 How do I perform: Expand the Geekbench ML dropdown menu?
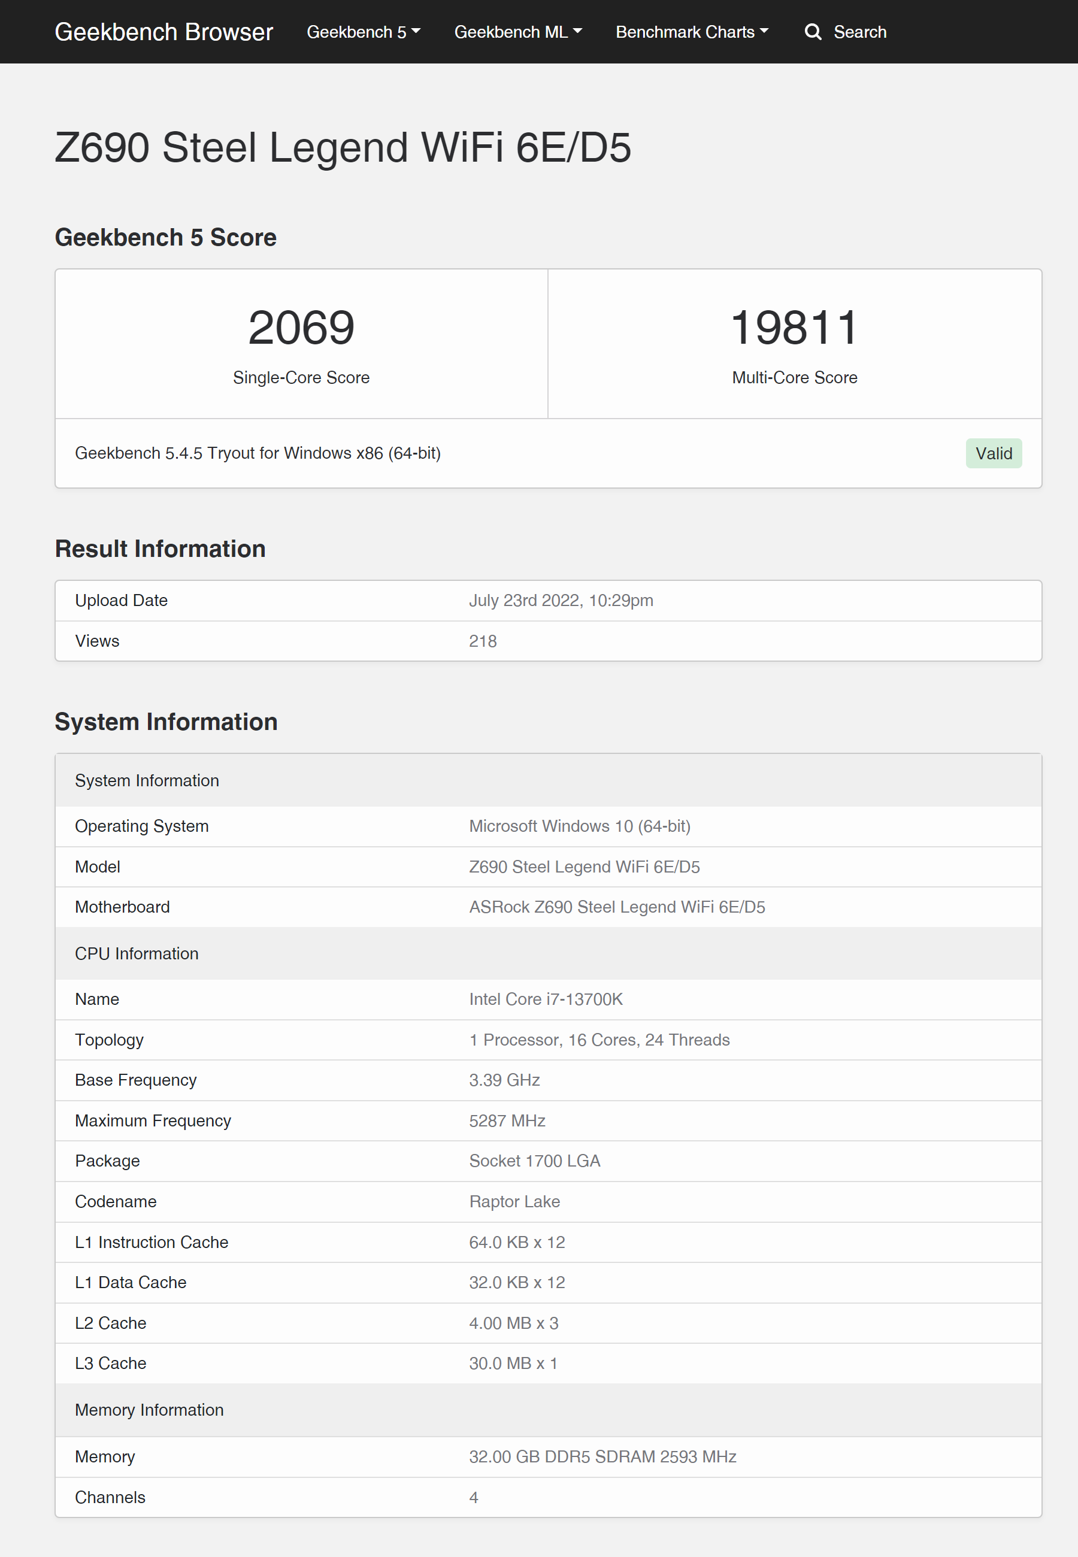click(x=518, y=32)
